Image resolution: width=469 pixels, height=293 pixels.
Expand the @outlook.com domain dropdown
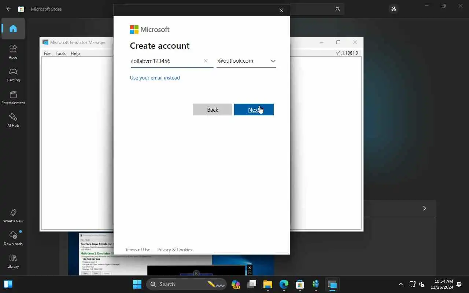273,61
